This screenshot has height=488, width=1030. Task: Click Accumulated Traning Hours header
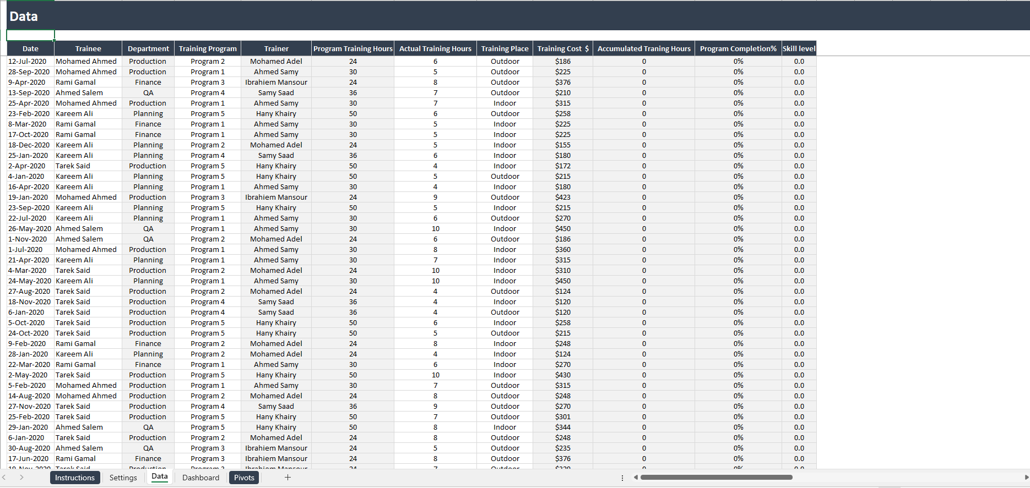point(644,48)
